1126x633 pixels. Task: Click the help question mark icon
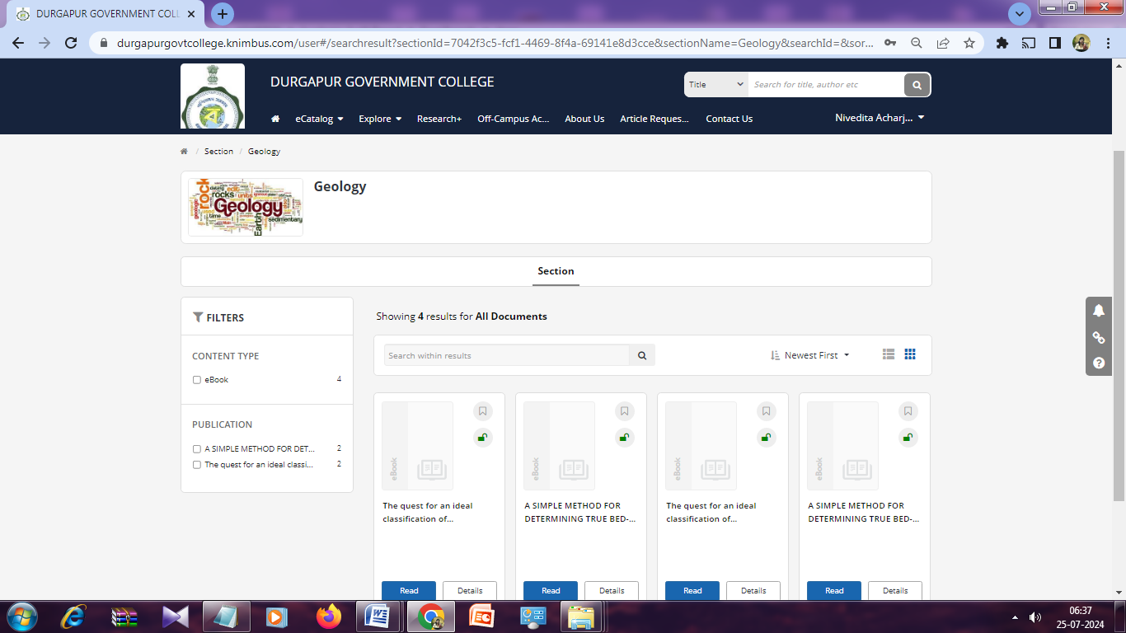[1099, 363]
